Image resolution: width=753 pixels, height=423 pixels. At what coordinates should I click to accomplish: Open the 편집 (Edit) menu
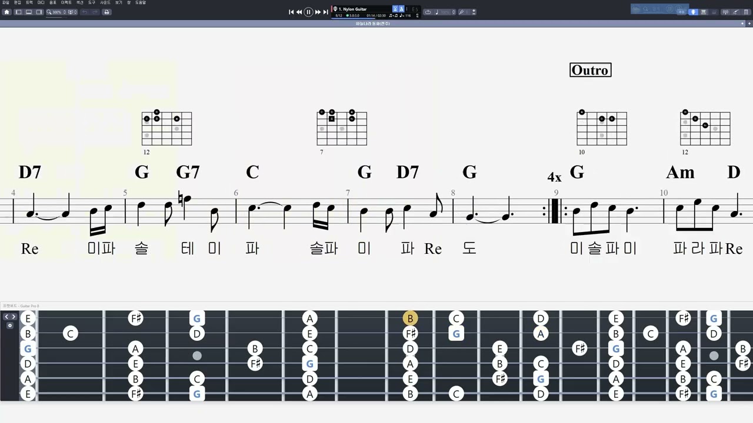coord(17,2)
